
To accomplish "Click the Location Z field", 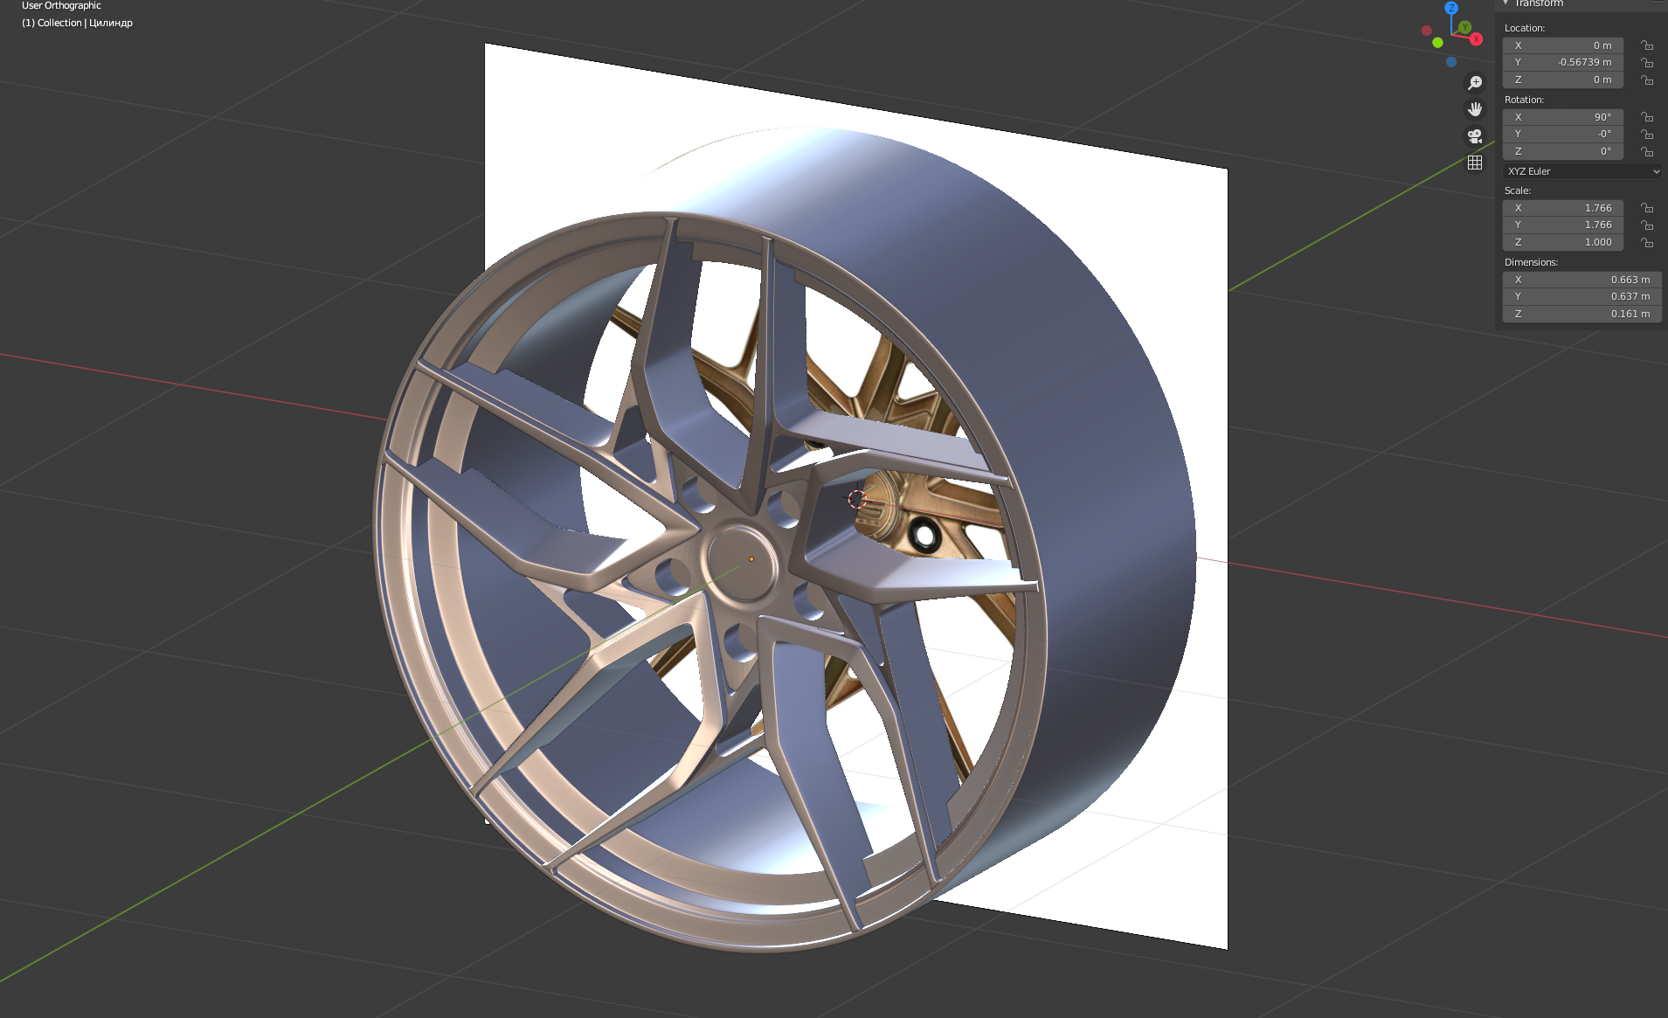I will coord(1563,80).
